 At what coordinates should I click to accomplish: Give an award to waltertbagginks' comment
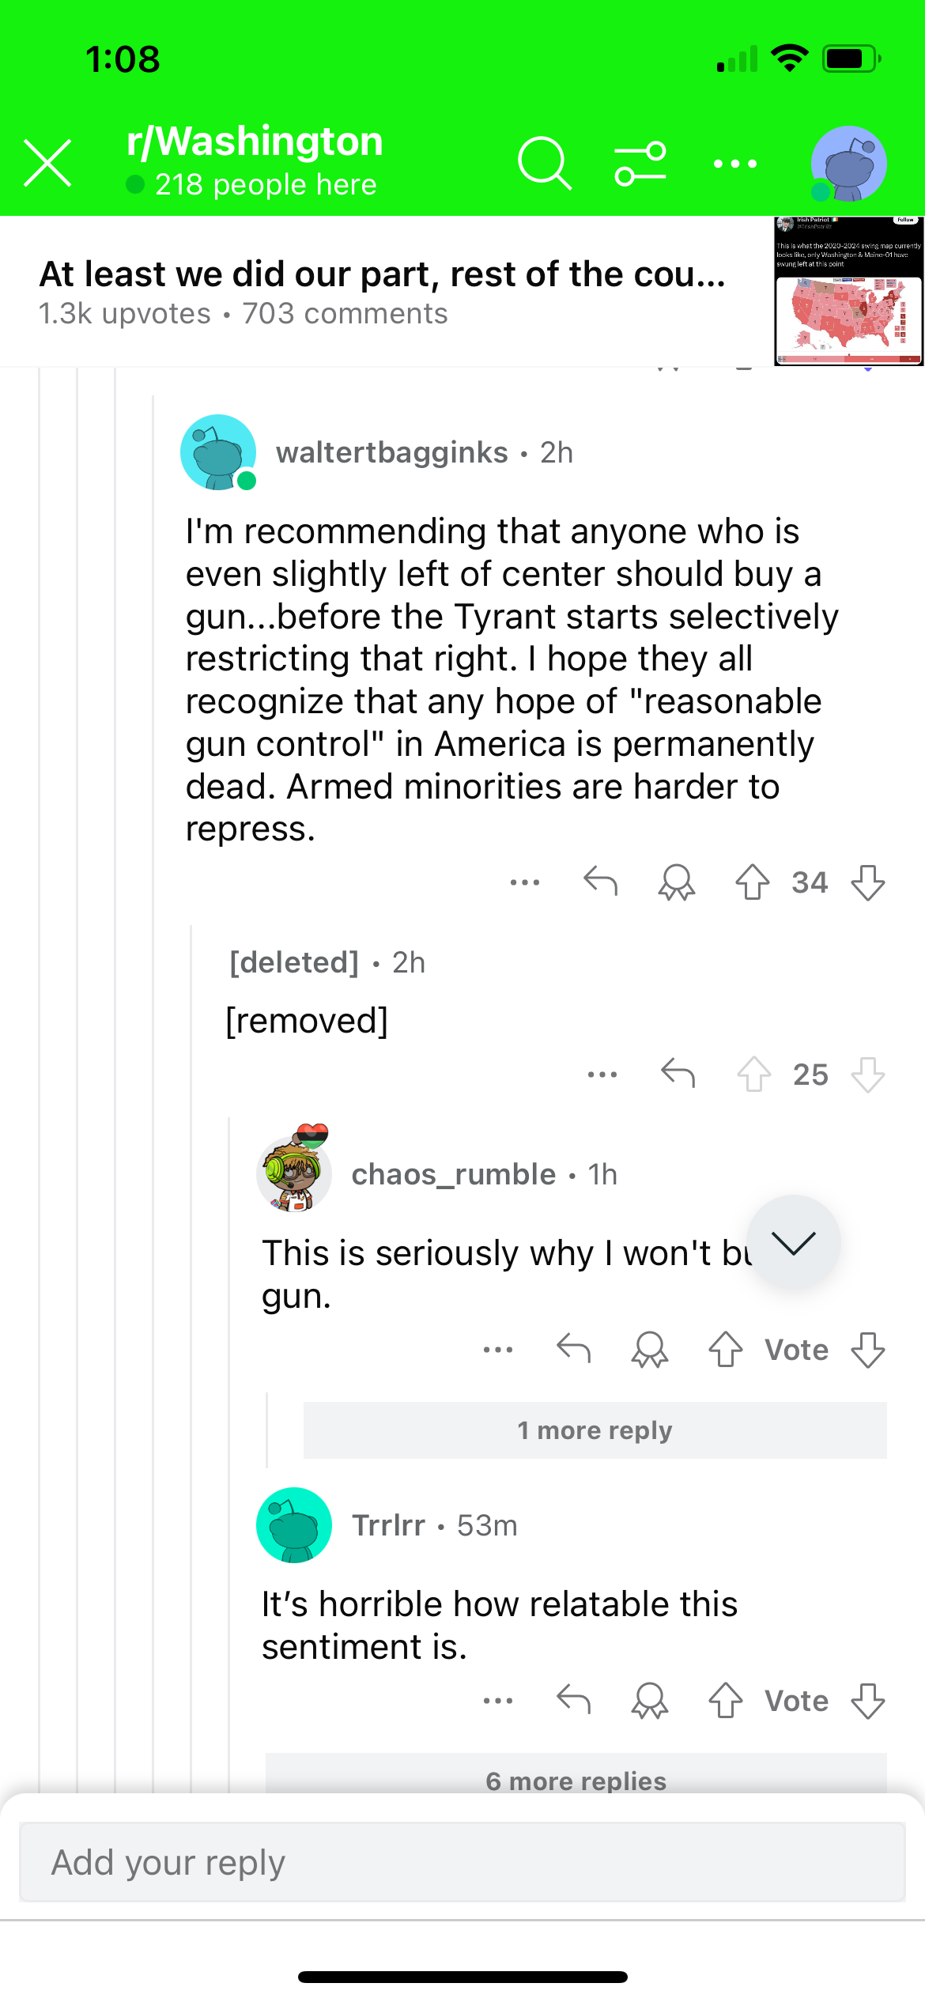coord(676,882)
